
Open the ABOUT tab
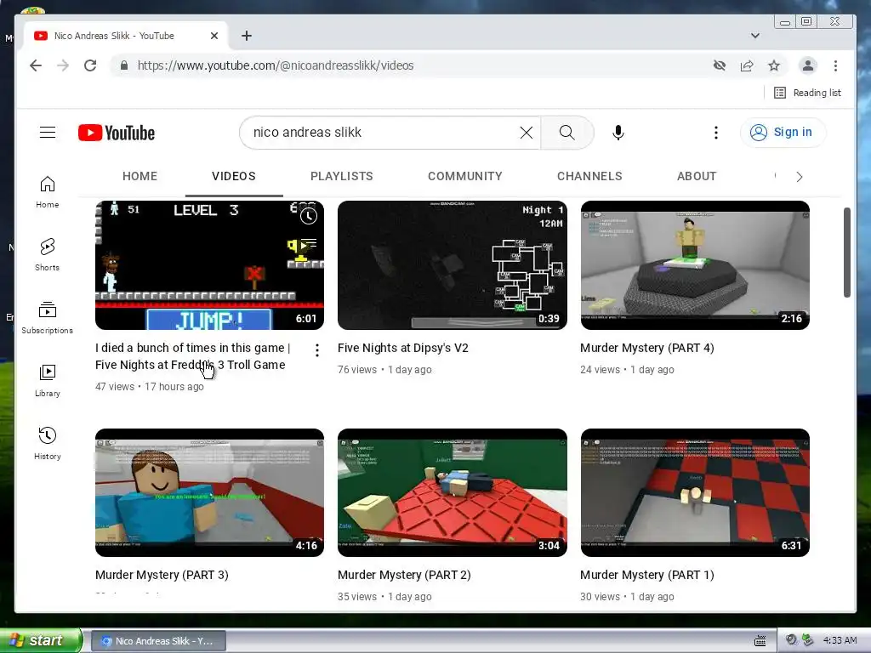(x=697, y=176)
